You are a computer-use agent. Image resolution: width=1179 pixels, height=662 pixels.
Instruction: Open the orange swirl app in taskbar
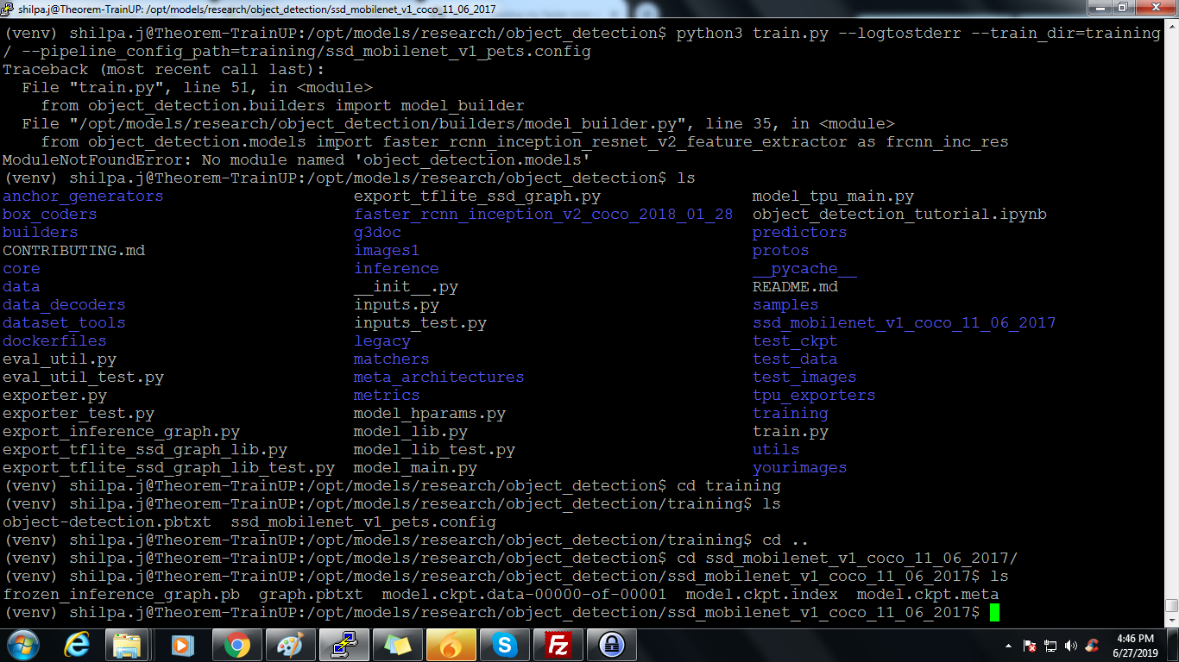click(x=451, y=644)
